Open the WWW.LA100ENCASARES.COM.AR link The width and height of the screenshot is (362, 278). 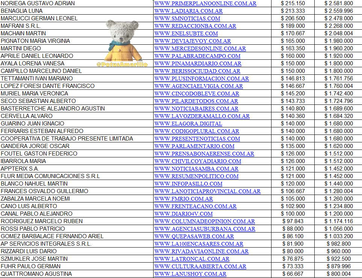click(x=199, y=243)
